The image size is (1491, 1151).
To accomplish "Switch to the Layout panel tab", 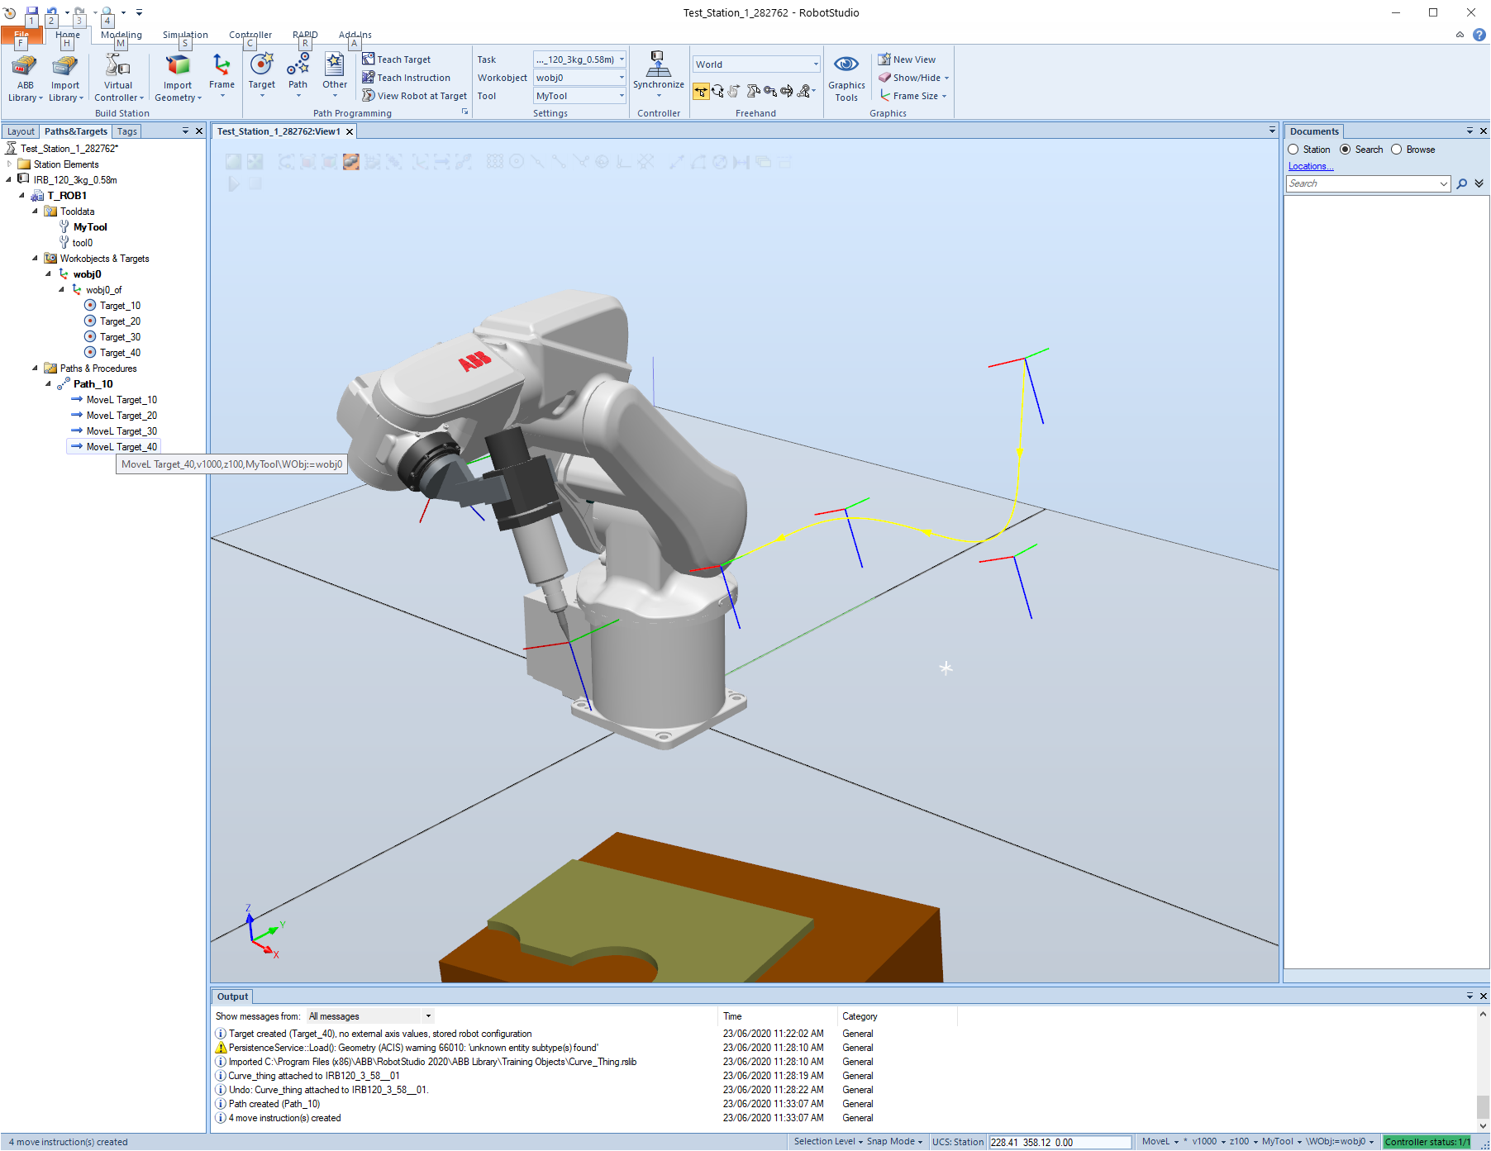I will (21, 131).
